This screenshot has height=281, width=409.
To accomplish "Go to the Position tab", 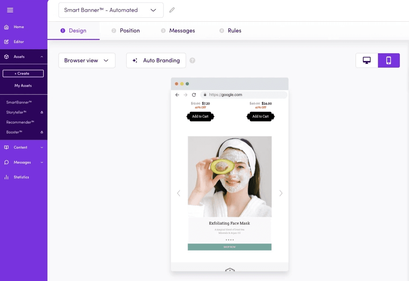I will (129, 31).
